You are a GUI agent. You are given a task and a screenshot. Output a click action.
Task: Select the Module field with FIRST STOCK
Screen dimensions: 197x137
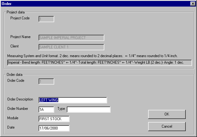point(54,119)
